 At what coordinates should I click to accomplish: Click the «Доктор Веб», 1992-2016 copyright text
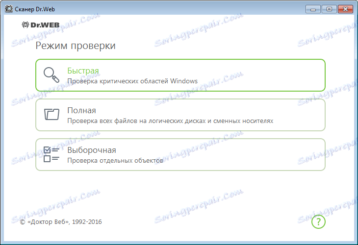[x=61, y=222]
